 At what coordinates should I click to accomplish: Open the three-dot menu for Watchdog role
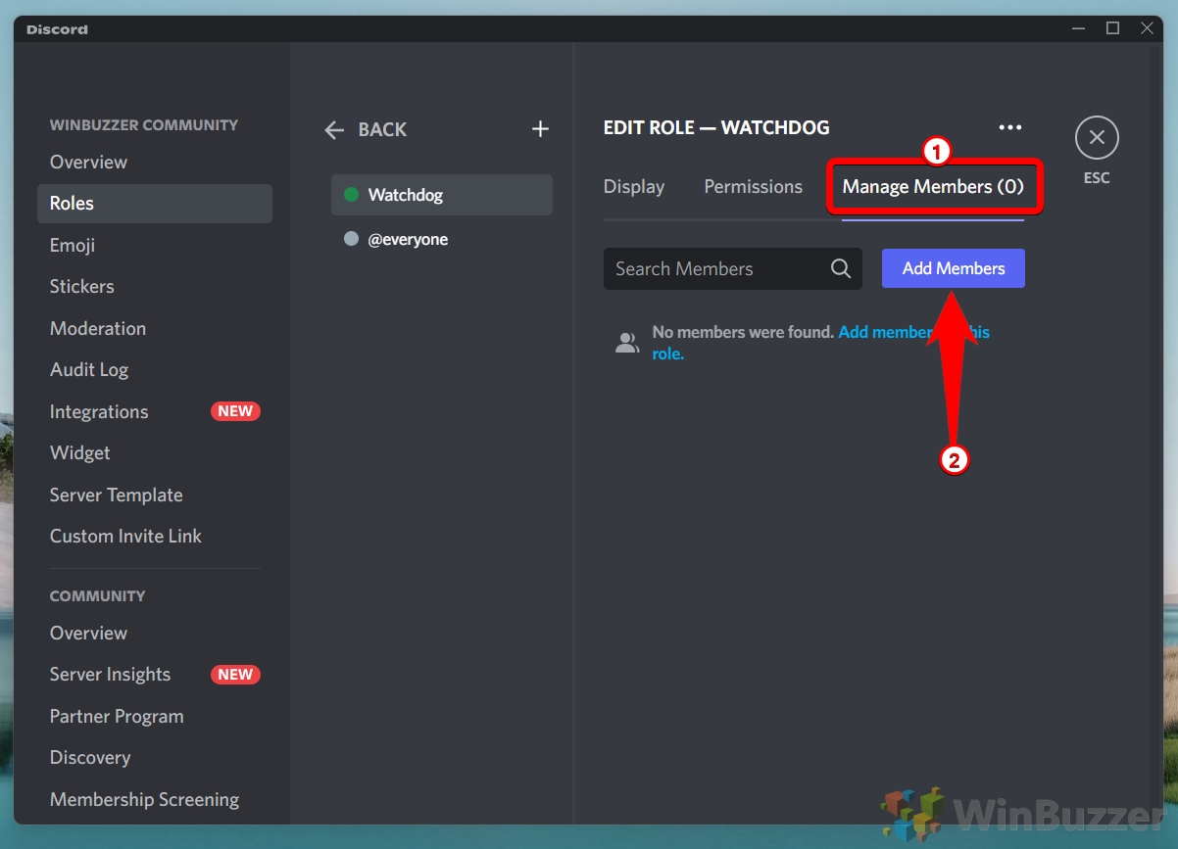pos(1009,127)
